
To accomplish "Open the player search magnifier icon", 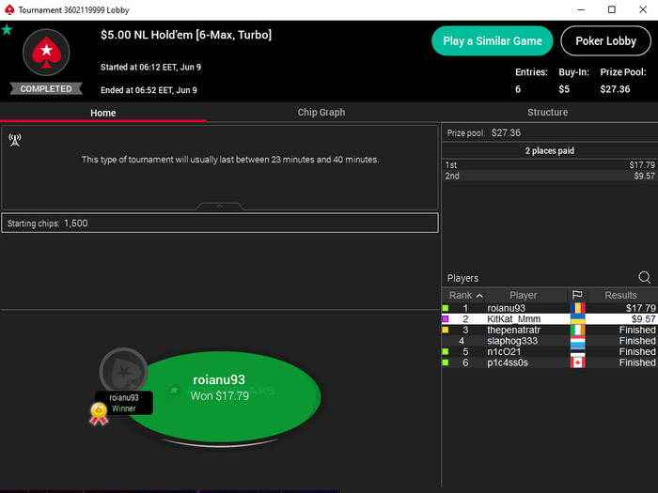I will (645, 278).
